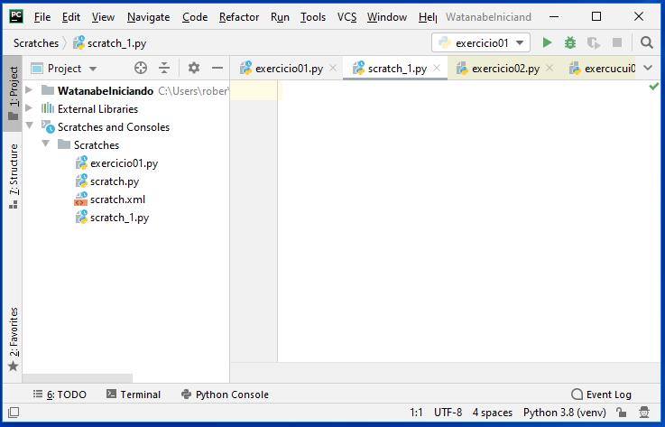Open Project panel settings gear

193,68
